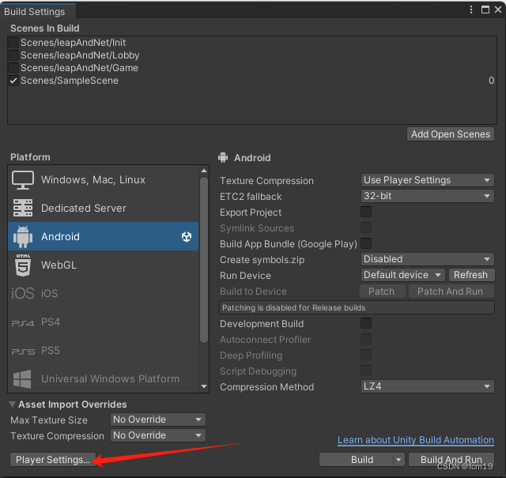Enable the Scenes/leapAndNet/Lobby scene checkbox

point(13,55)
